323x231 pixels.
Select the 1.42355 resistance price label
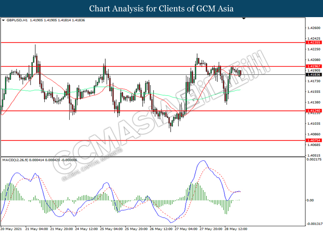point(313,43)
